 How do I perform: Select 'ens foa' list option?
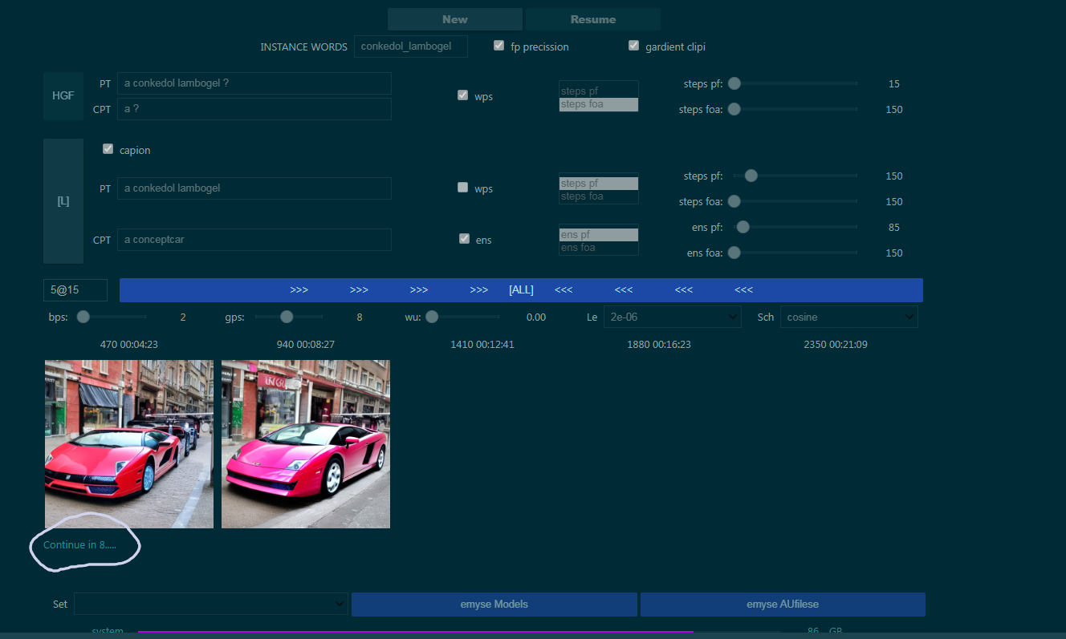pos(599,248)
